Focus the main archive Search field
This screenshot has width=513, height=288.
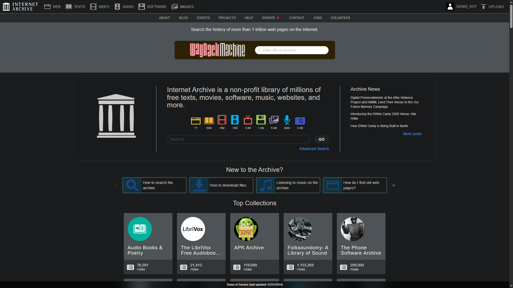click(x=238, y=139)
